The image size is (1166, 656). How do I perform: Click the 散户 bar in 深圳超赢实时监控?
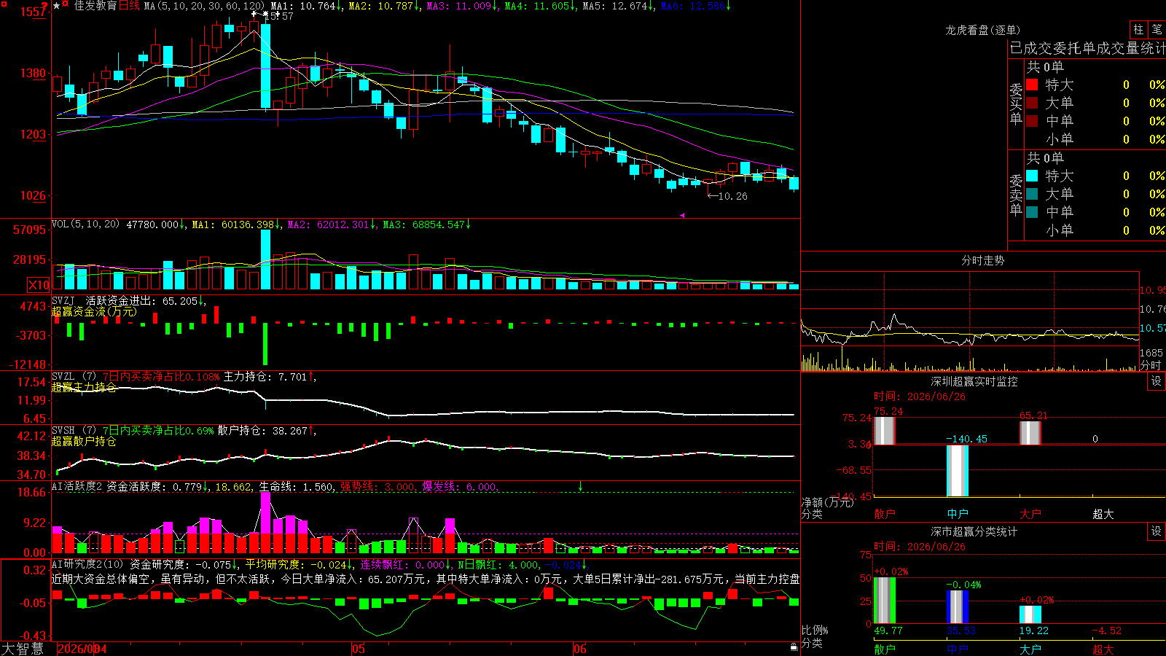885,431
